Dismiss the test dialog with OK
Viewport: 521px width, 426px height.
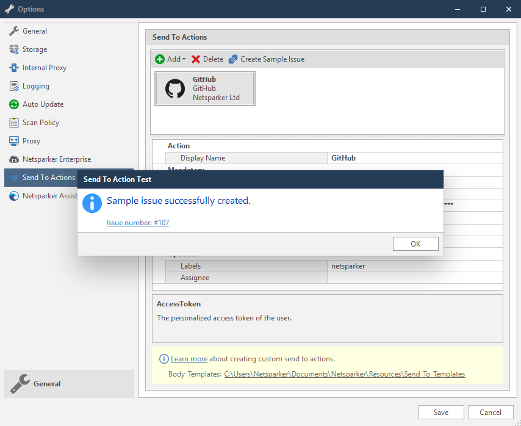(415, 244)
